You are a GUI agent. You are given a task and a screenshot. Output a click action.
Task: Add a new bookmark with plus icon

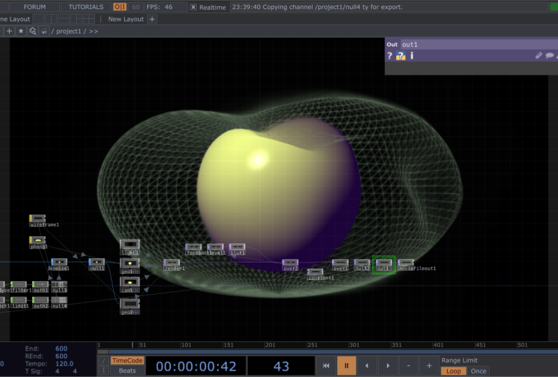point(9,31)
